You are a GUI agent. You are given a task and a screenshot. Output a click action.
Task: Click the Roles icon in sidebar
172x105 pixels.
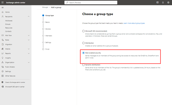[3, 40]
